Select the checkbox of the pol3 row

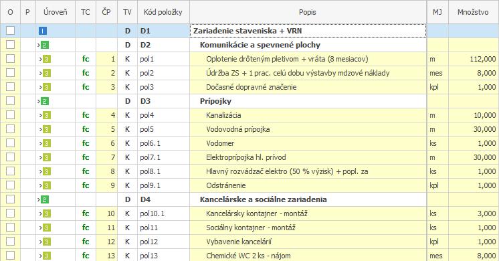point(10,86)
